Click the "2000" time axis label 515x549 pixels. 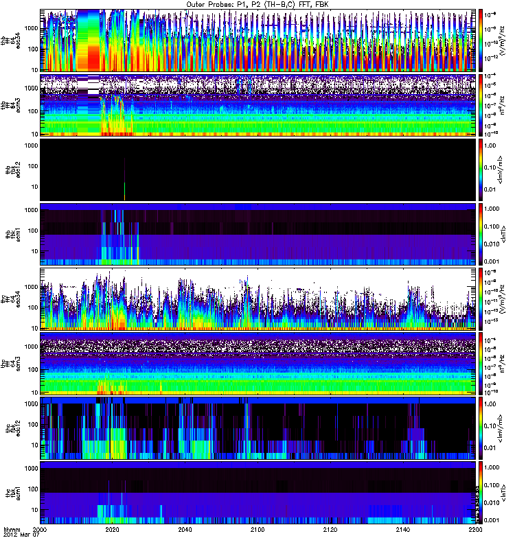[x=40, y=529]
